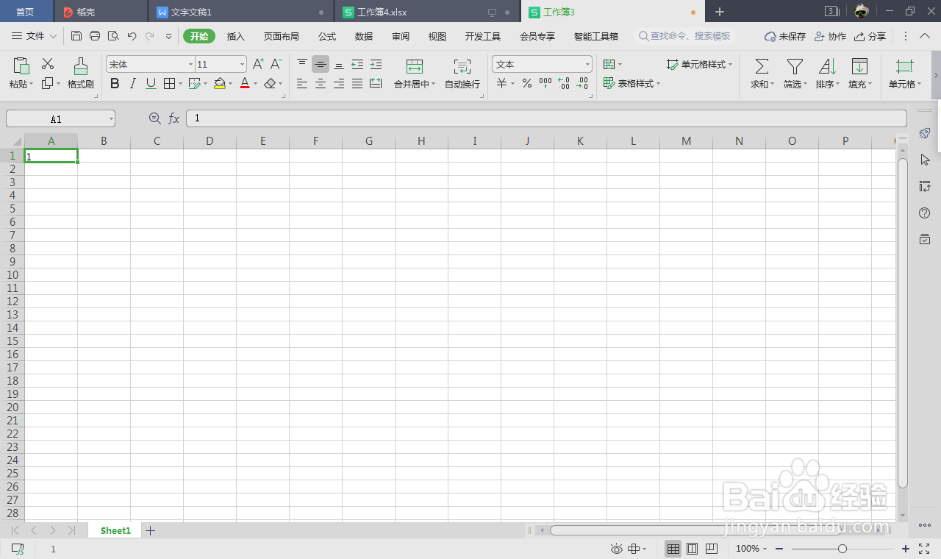Toggle reading mode eye icon in status bar

(x=616, y=548)
